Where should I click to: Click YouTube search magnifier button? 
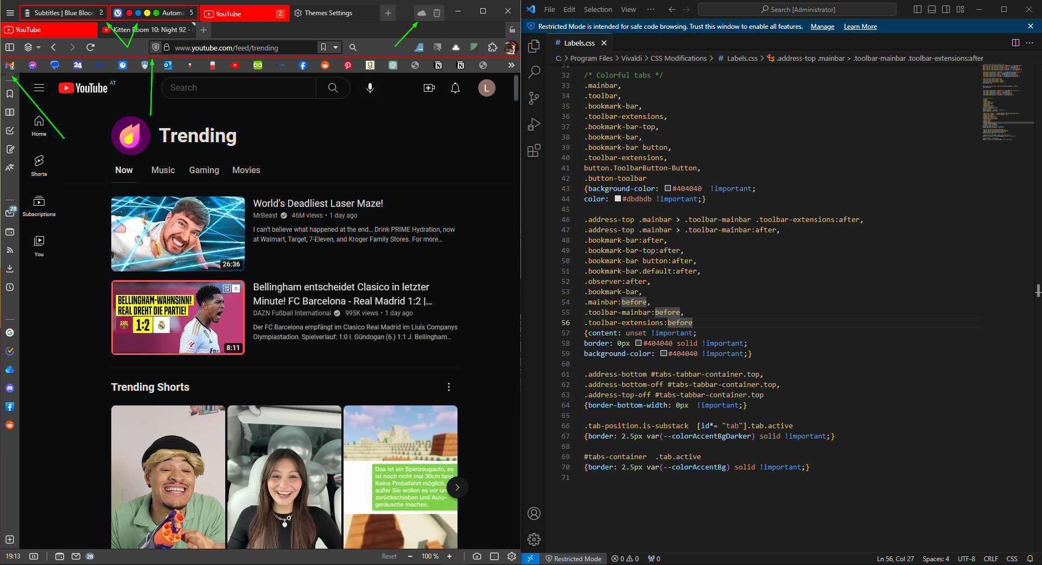[x=333, y=88]
